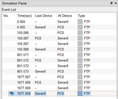Viewport: 118px width, 99px height.
Task: Click Server0 in the 1077.009 Last Device cell
Action: [40, 93]
